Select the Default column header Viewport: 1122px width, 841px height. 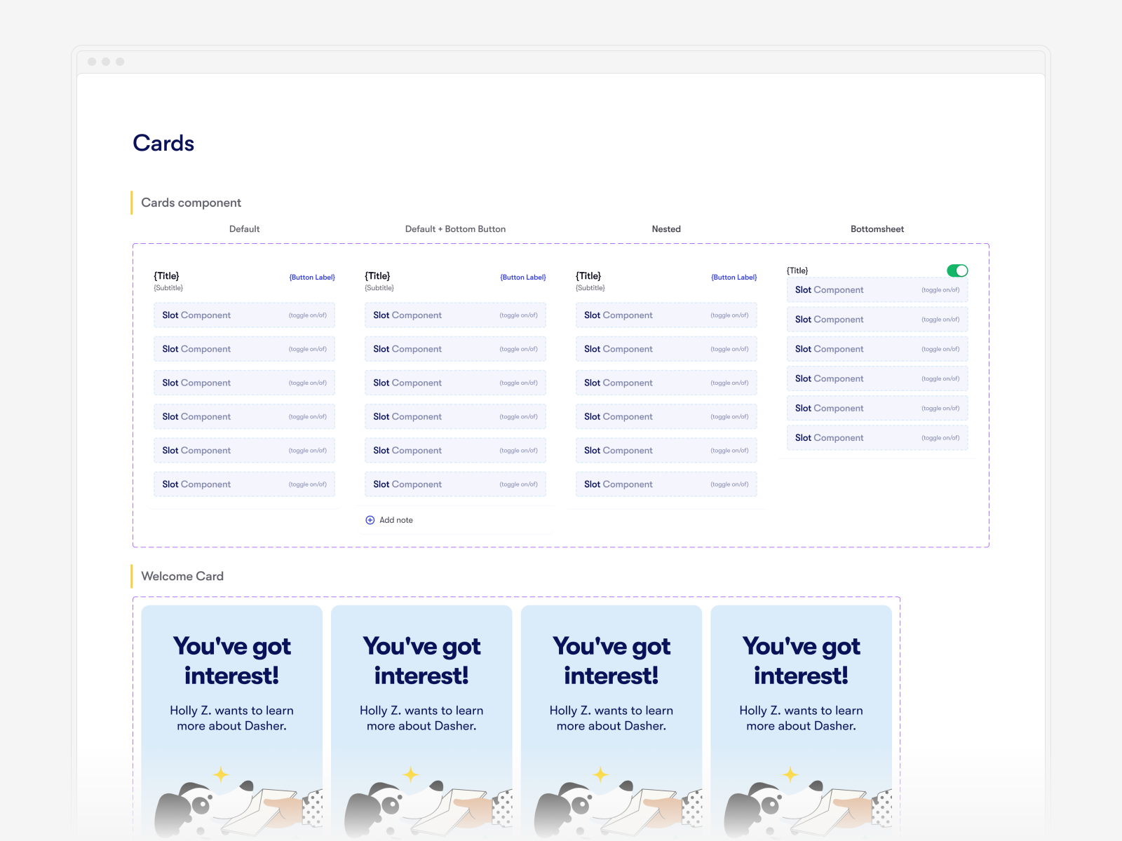[x=245, y=229]
